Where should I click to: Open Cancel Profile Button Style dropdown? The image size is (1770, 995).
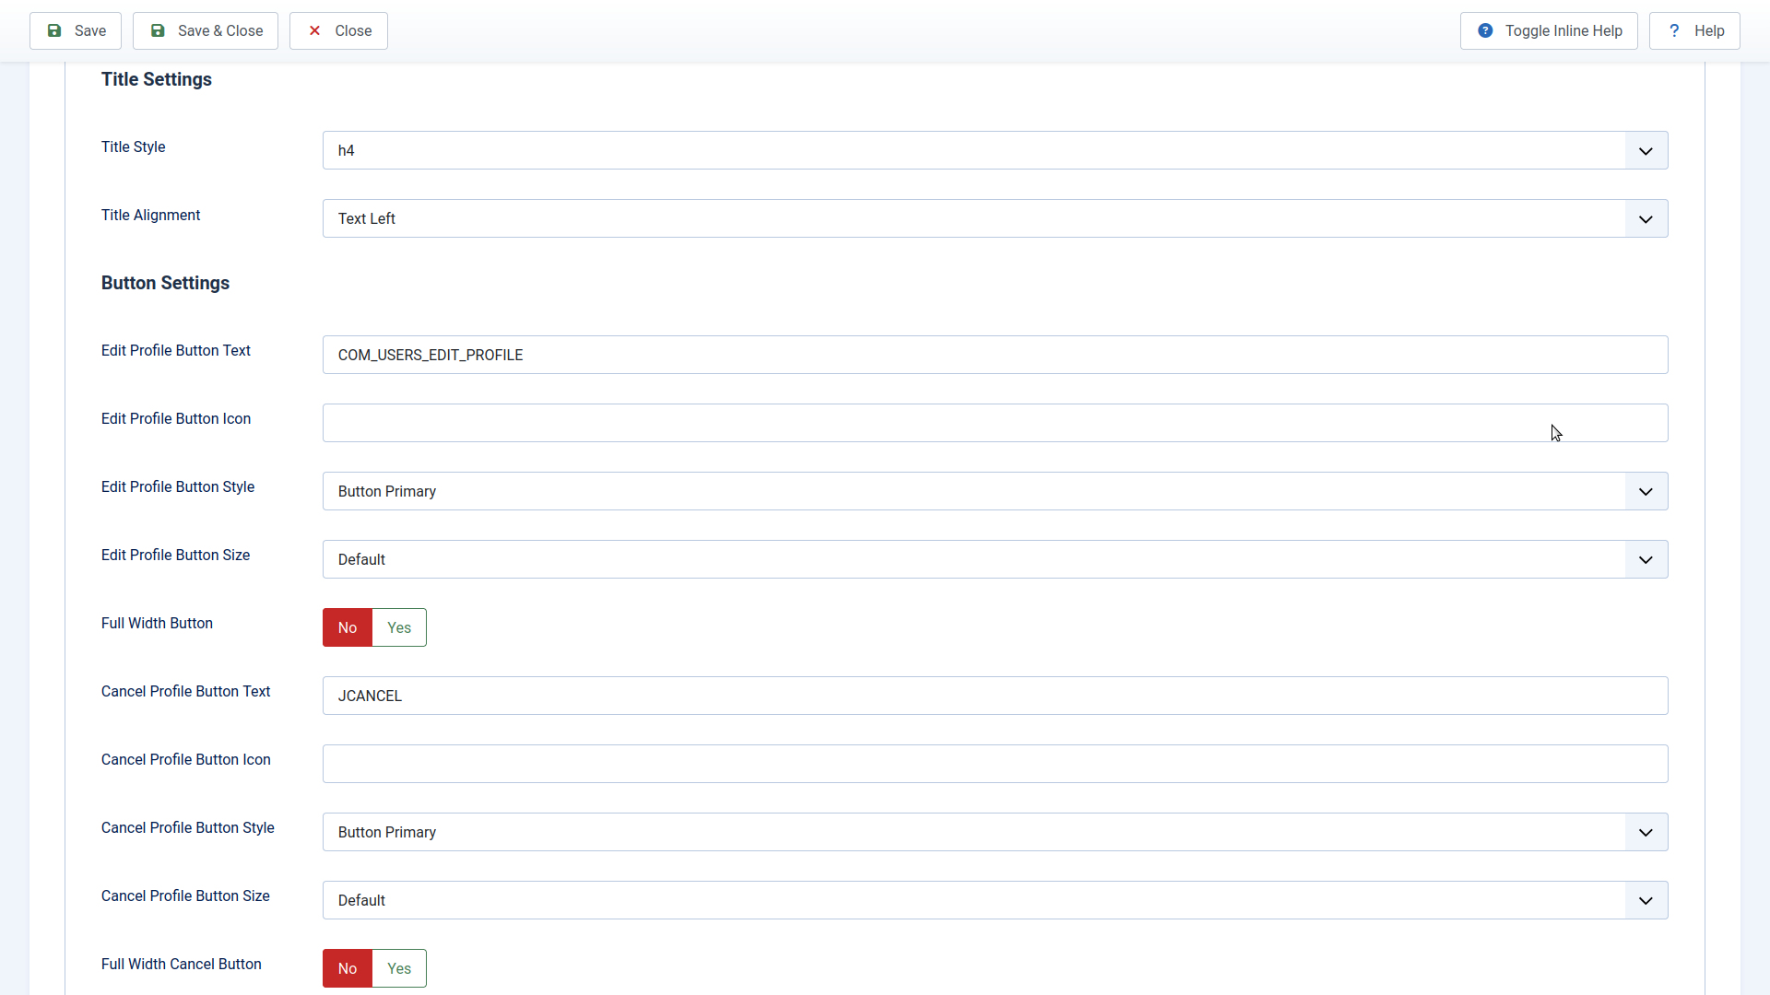[995, 832]
